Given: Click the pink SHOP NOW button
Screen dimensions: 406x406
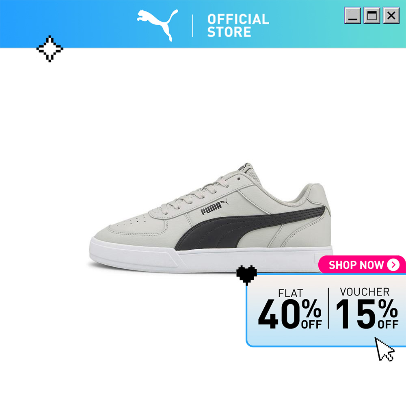Looking at the screenshot, I should (x=362, y=265).
